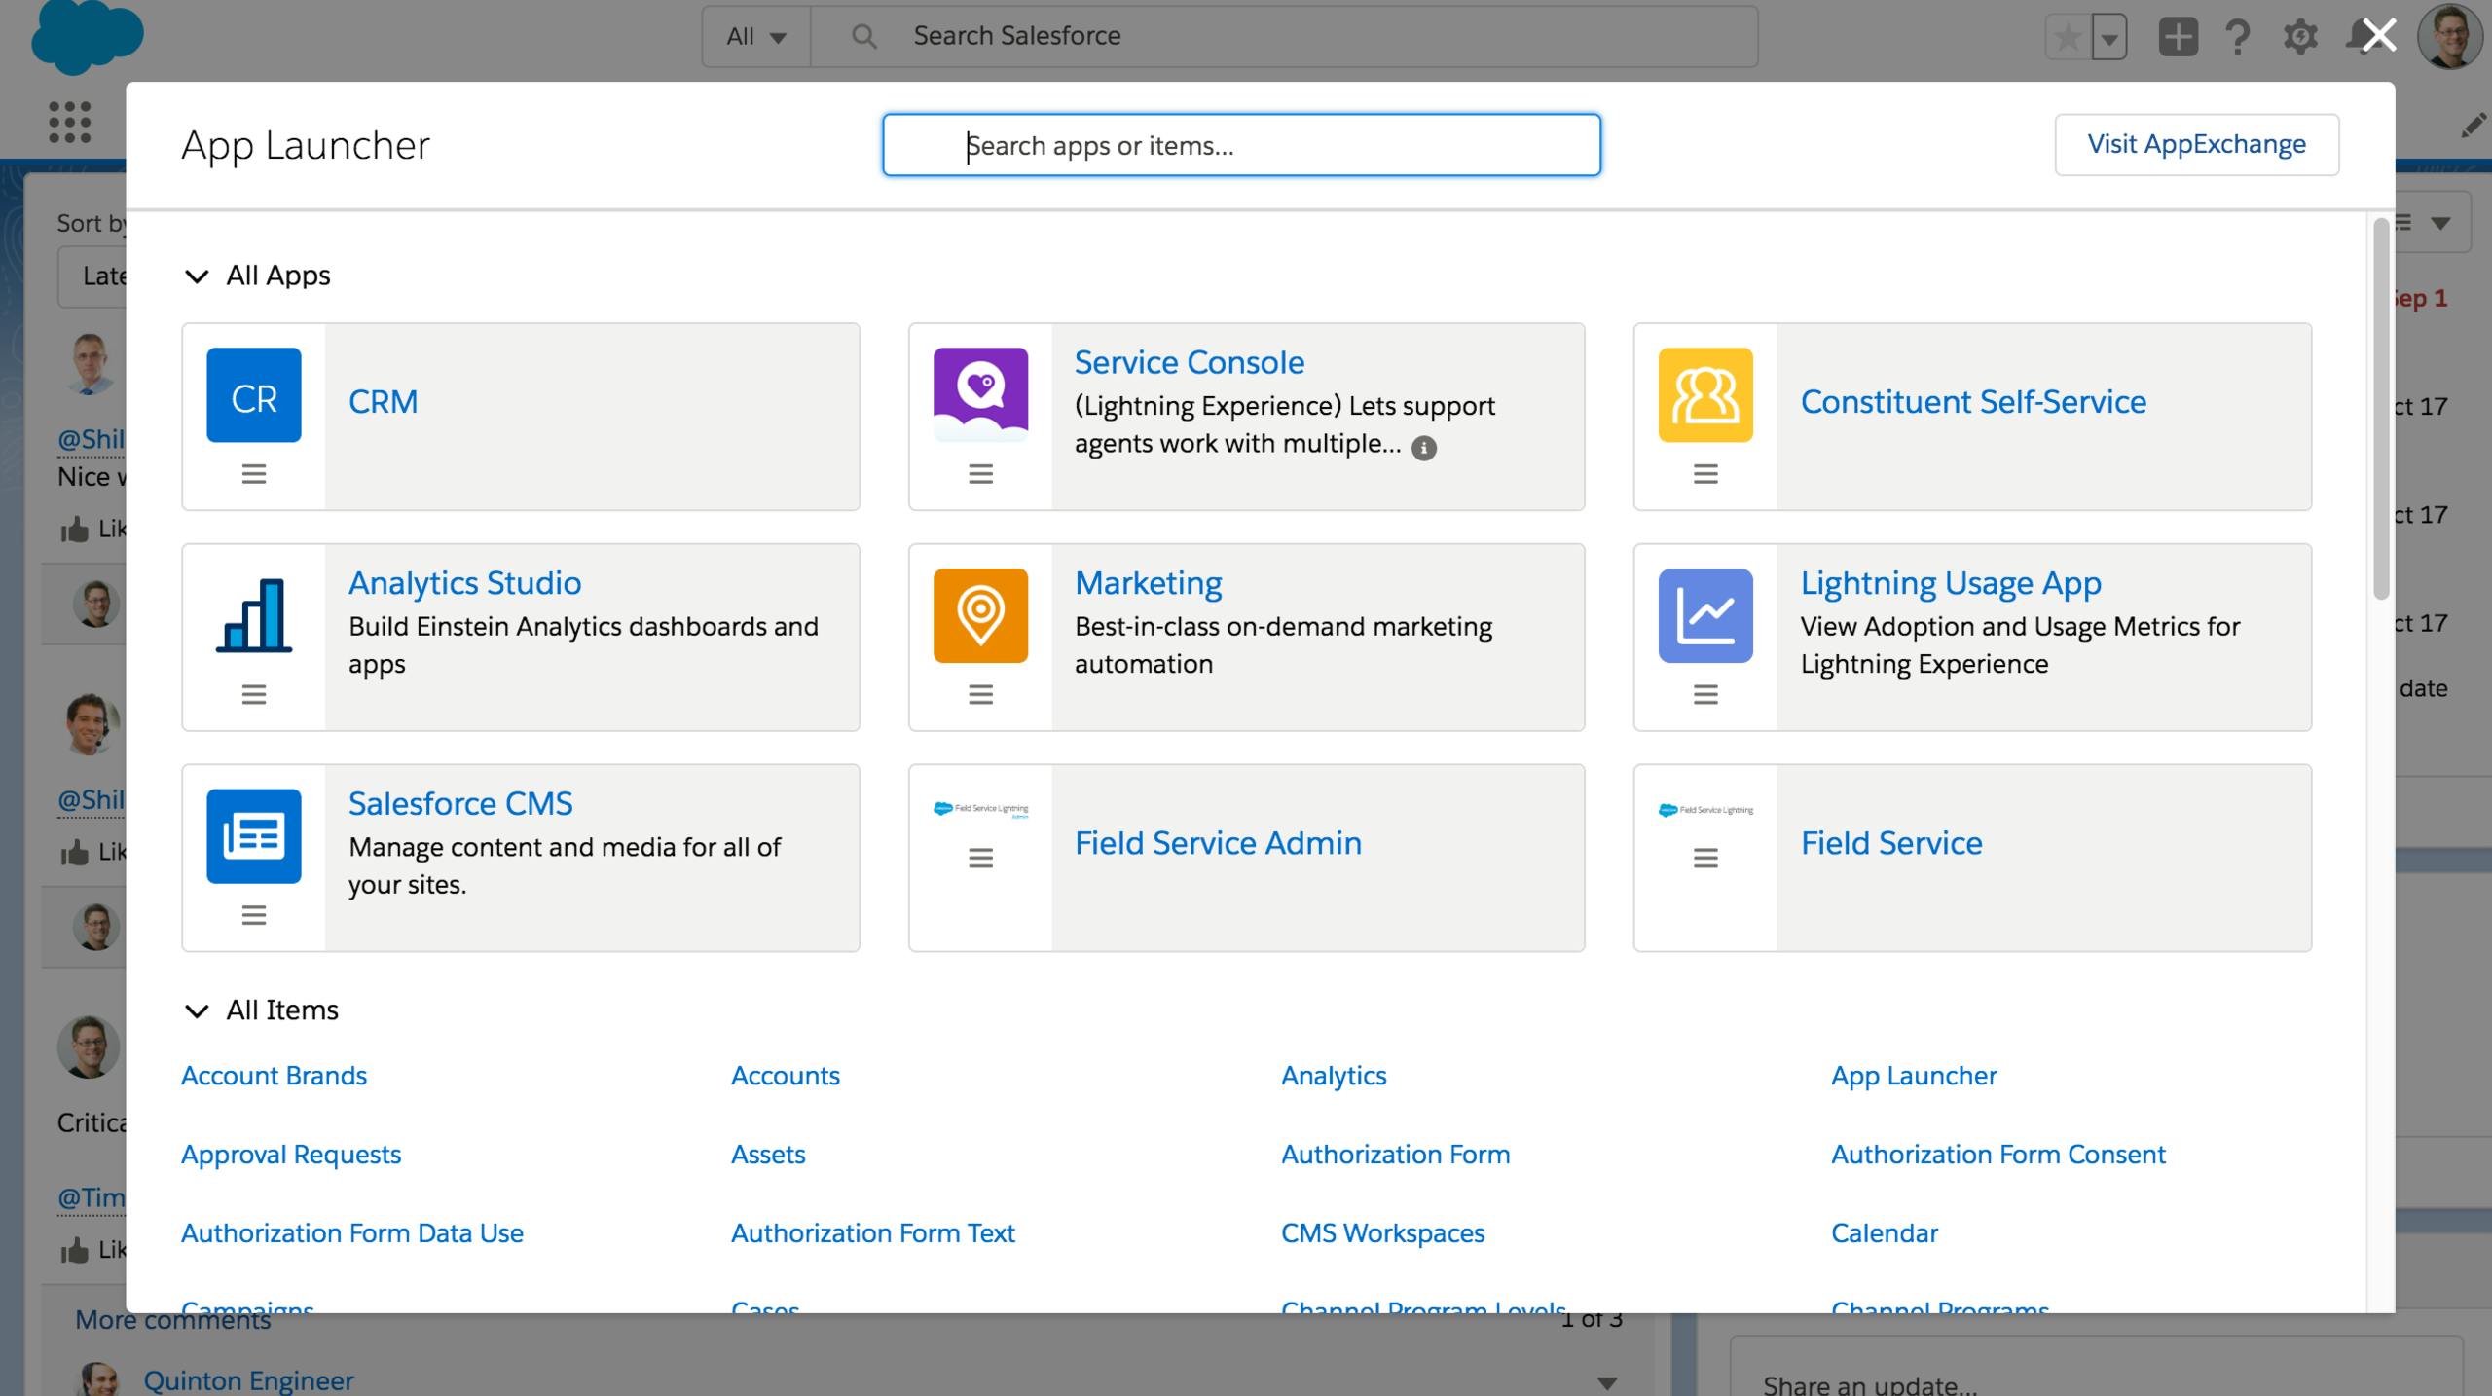Open Quinton Engineer profile link
2492x1396 pixels.
coord(248,1380)
